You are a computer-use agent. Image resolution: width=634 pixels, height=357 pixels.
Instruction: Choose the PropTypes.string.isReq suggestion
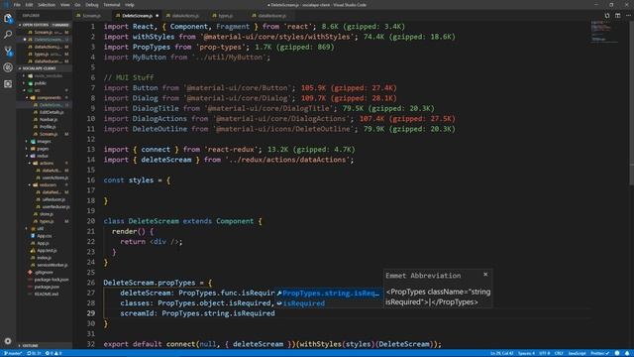(329, 294)
